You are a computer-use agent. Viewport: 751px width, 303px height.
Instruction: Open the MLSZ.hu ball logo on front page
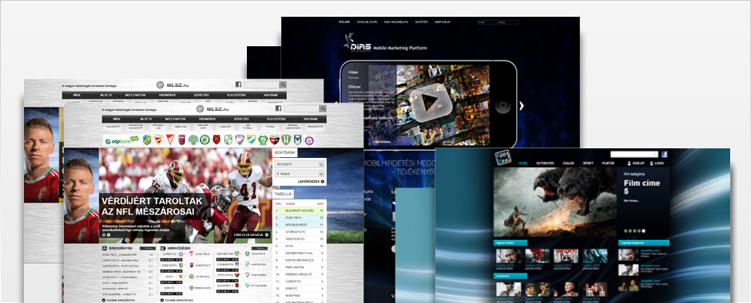[200, 109]
